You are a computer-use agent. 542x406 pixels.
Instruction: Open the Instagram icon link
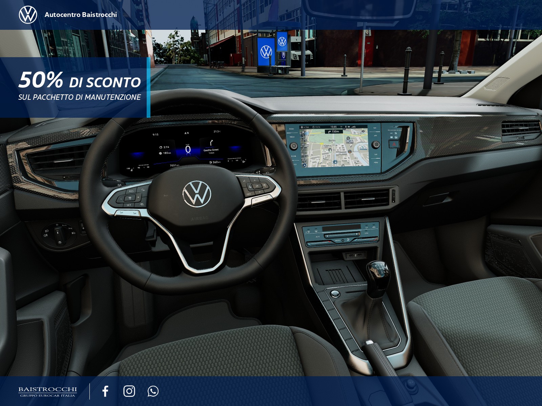click(129, 391)
